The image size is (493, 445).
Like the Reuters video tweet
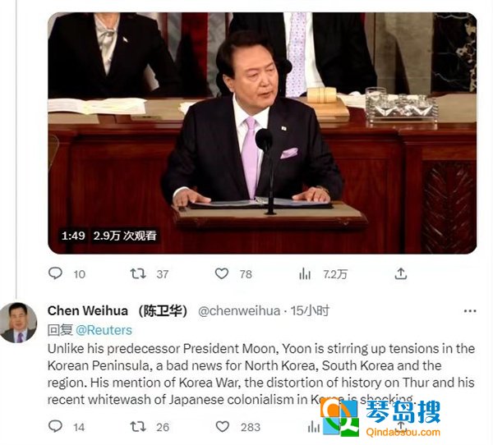pyautogui.click(x=222, y=273)
